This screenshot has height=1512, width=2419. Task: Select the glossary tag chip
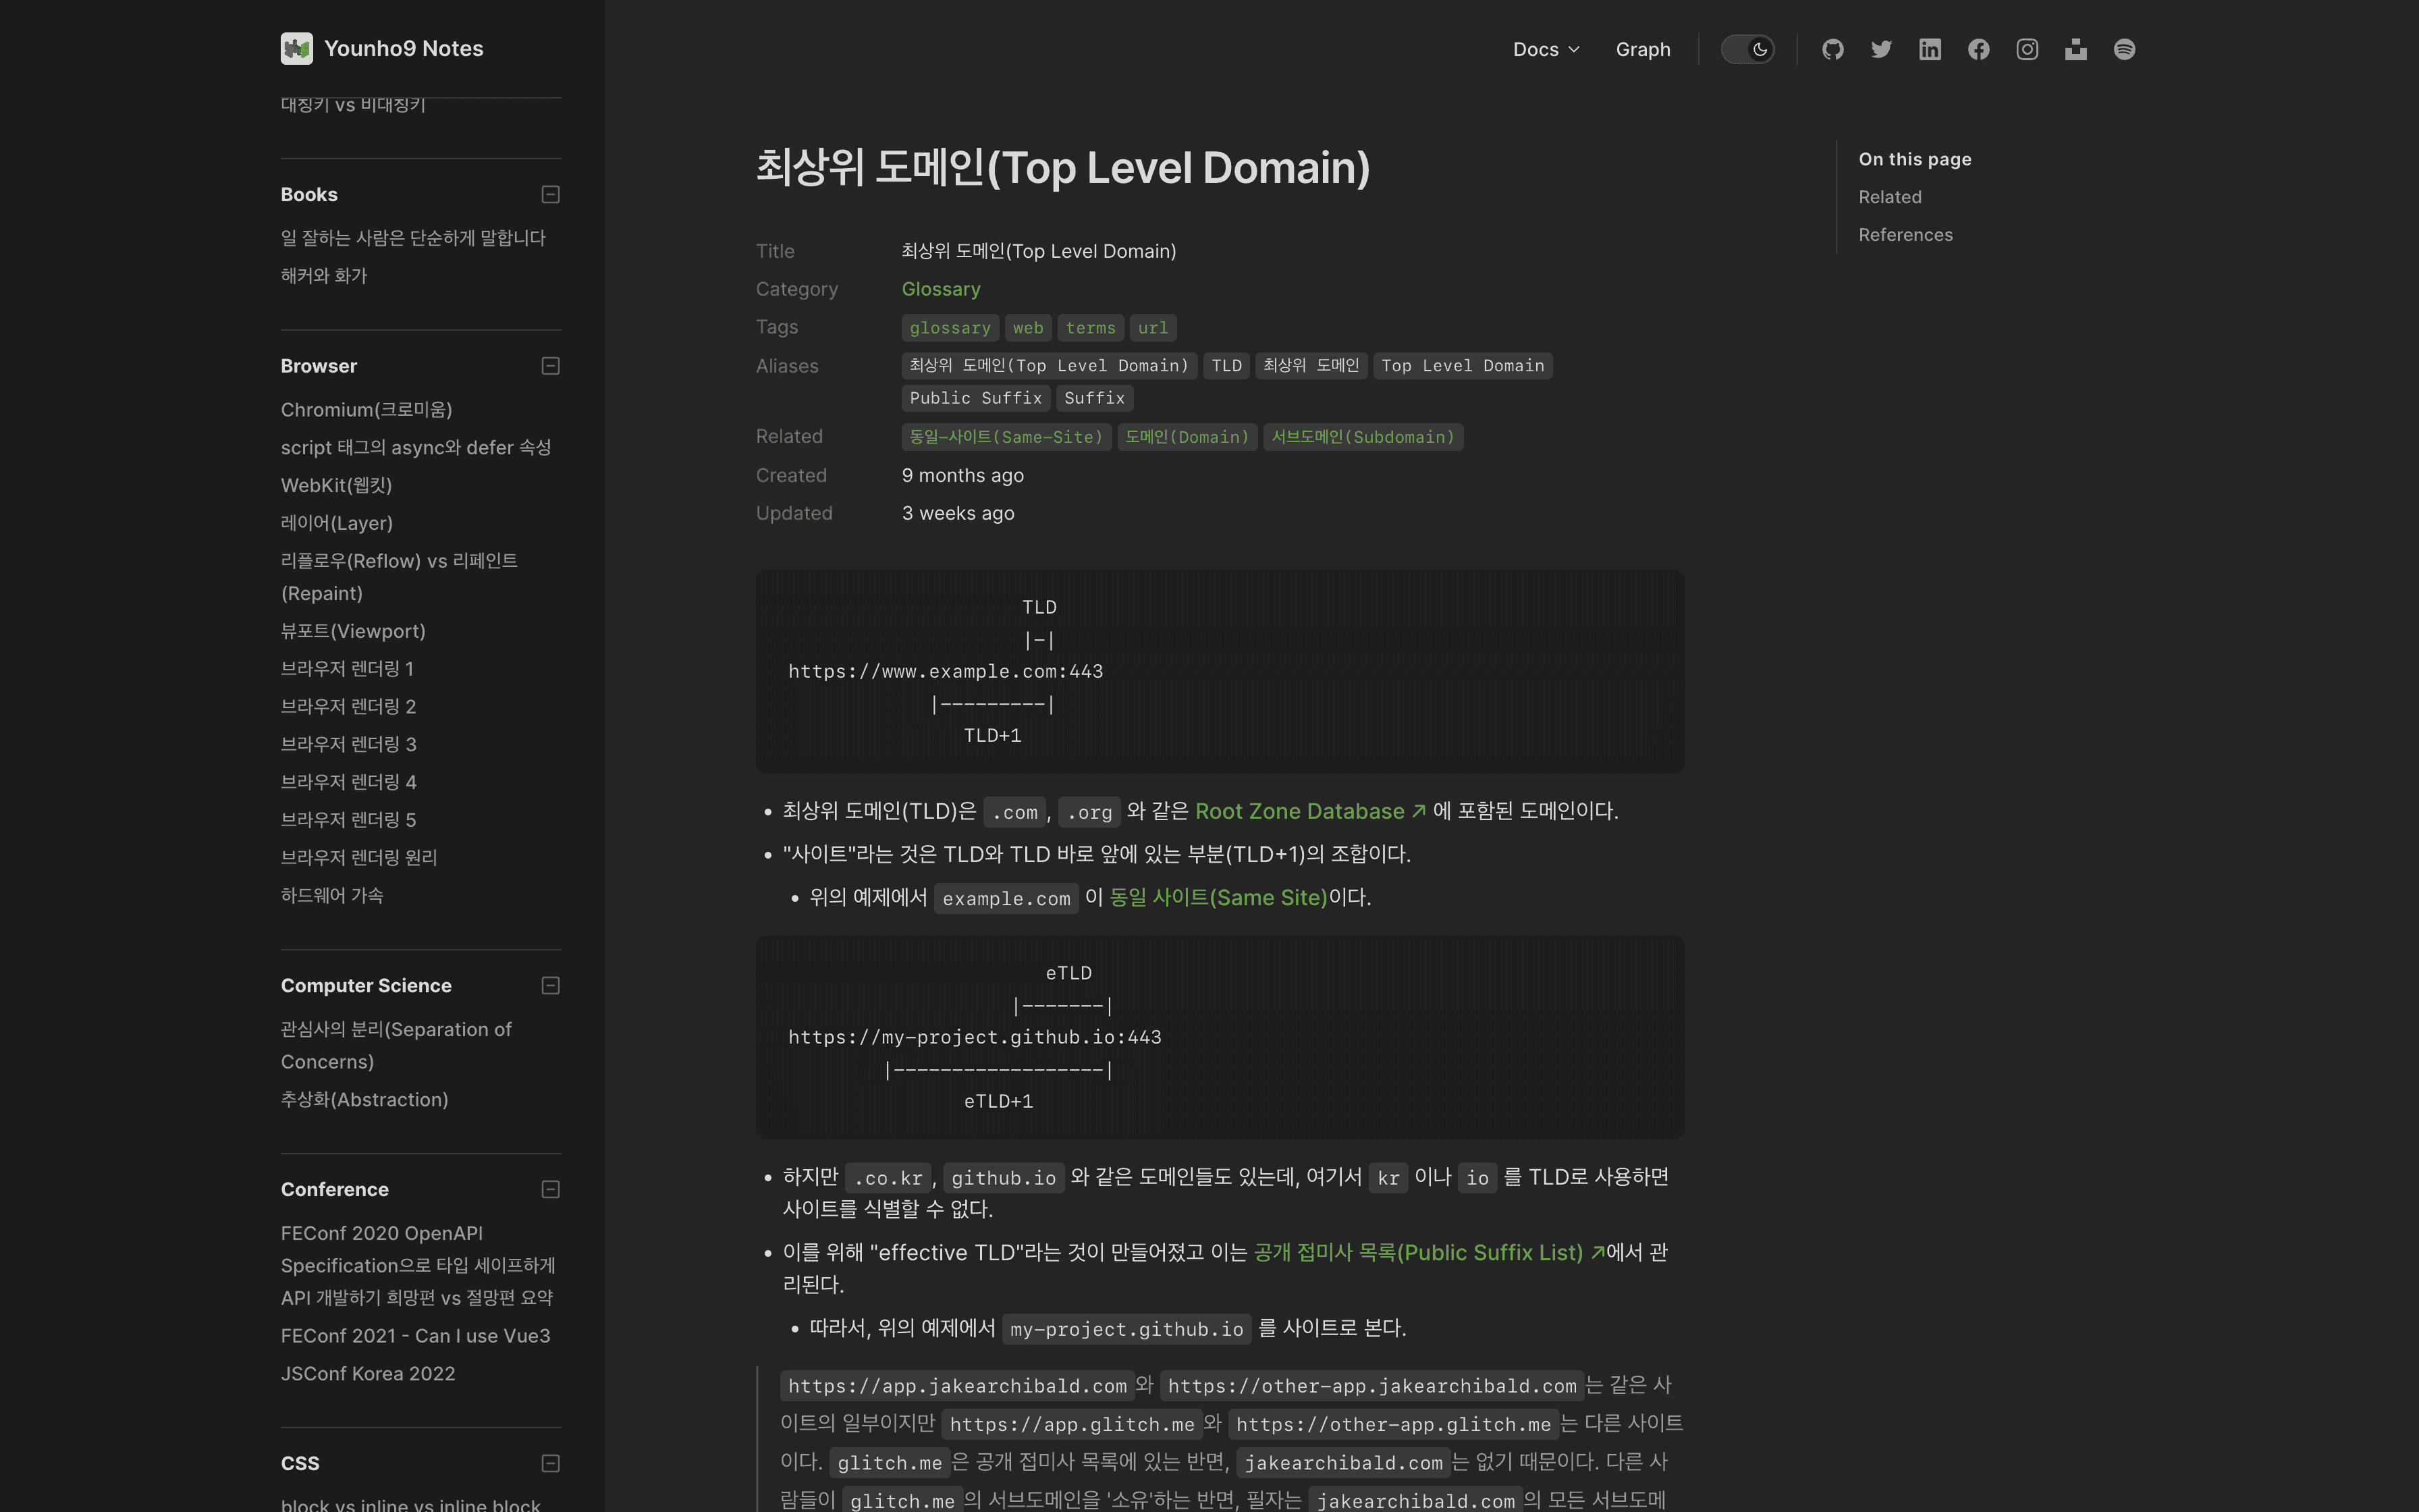pos(950,328)
